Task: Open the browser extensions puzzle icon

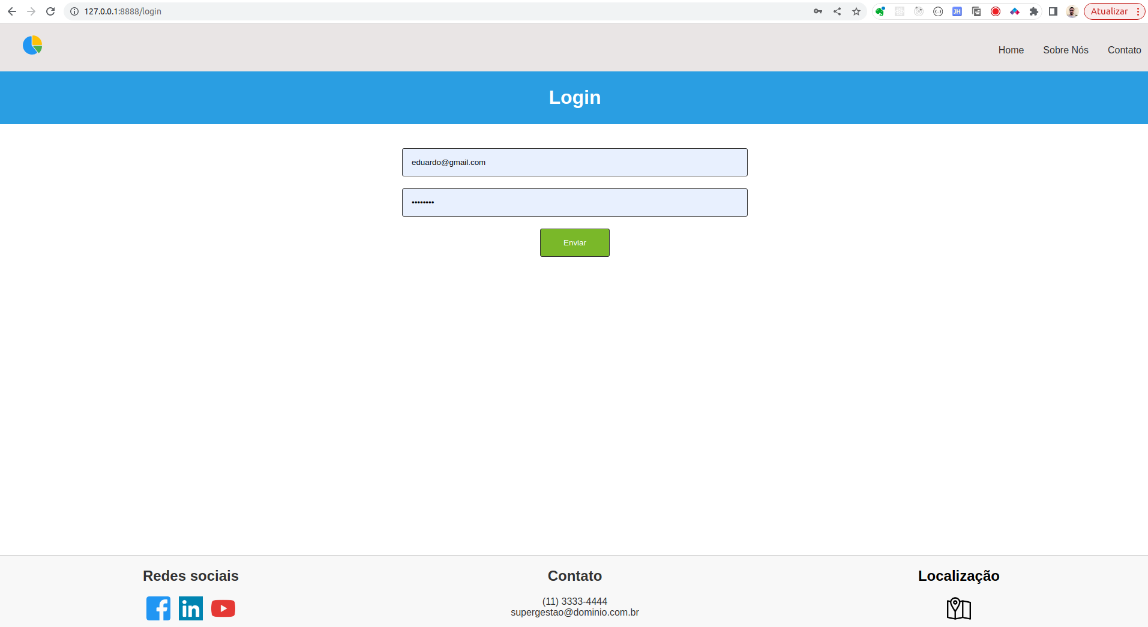Action: click(1034, 11)
